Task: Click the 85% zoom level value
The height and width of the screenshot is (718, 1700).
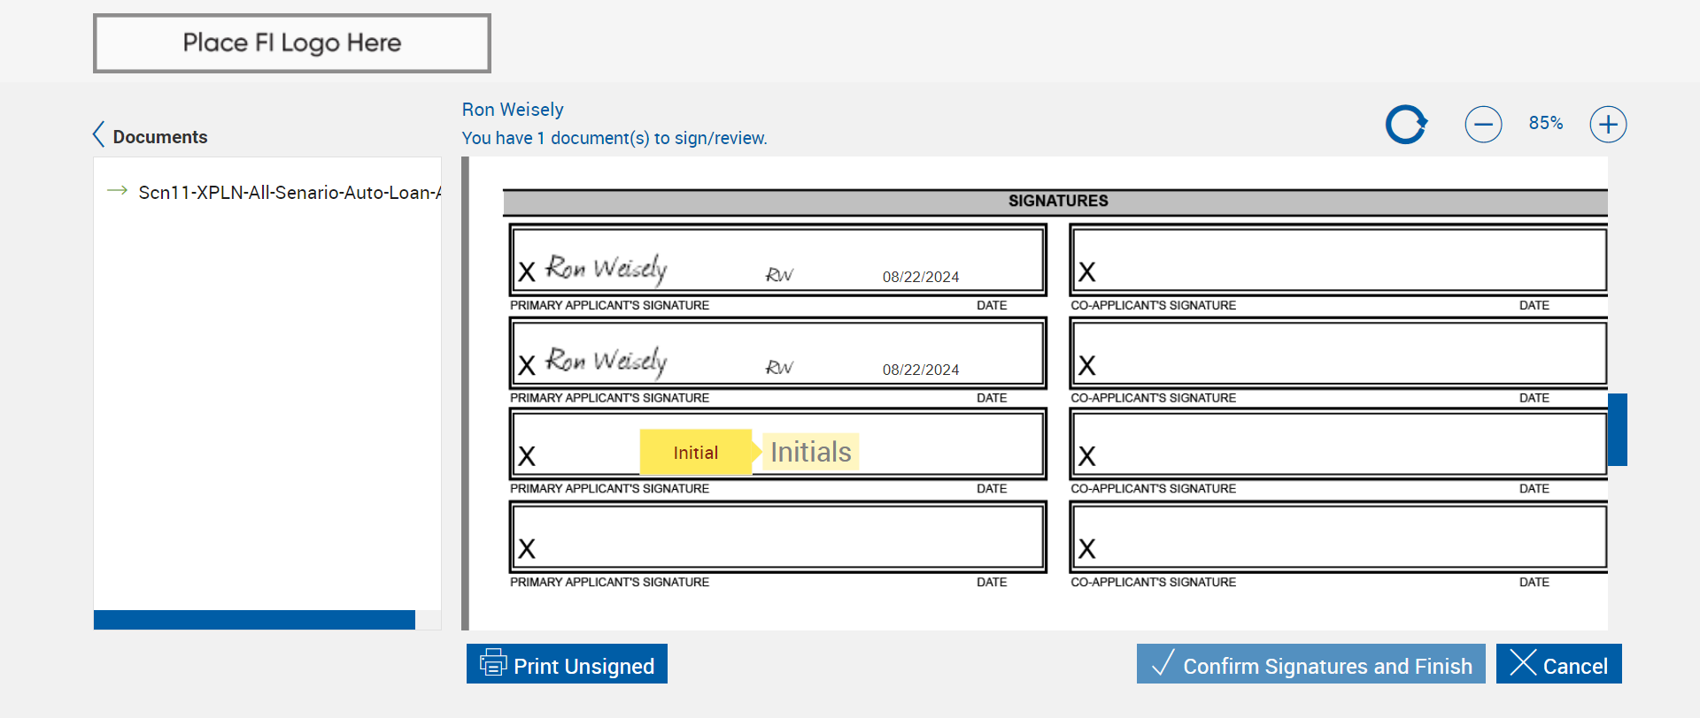Action: click(1546, 124)
